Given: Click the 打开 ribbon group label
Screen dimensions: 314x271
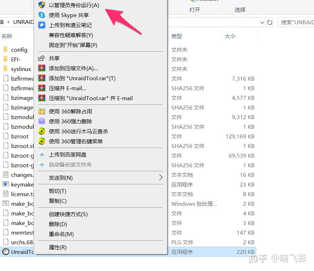Looking at the screenshot, I should tap(195, 10).
